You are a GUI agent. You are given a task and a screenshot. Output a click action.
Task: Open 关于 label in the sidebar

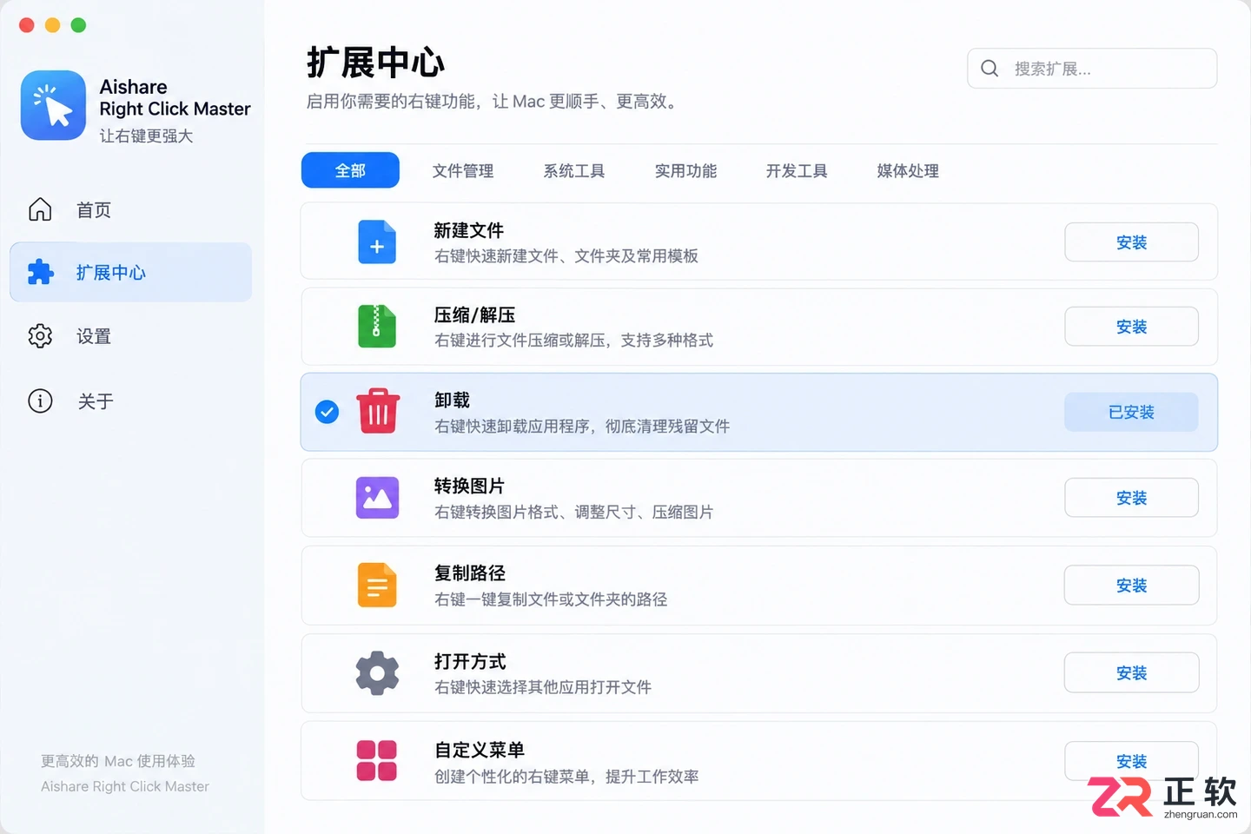click(96, 401)
